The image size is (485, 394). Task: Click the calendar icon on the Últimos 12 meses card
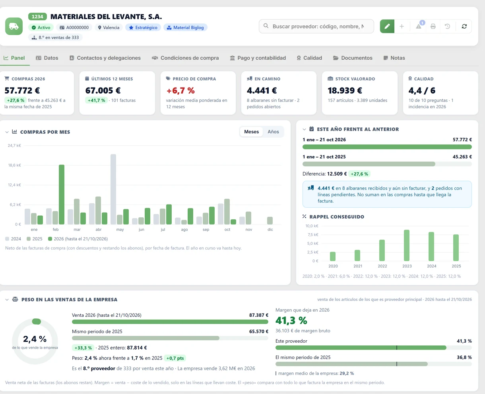[87, 79]
